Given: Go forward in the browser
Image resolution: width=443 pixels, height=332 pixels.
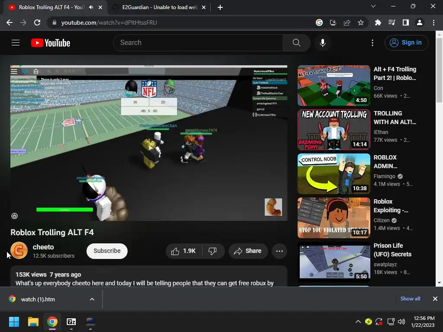Looking at the screenshot, I should [23, 22].
